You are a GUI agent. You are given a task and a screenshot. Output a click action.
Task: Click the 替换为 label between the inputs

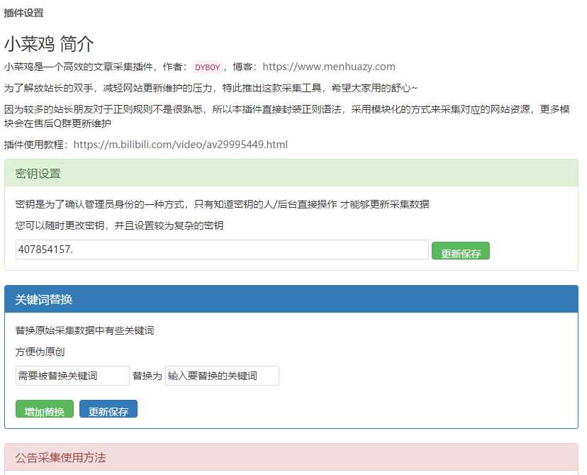(145, 376)
